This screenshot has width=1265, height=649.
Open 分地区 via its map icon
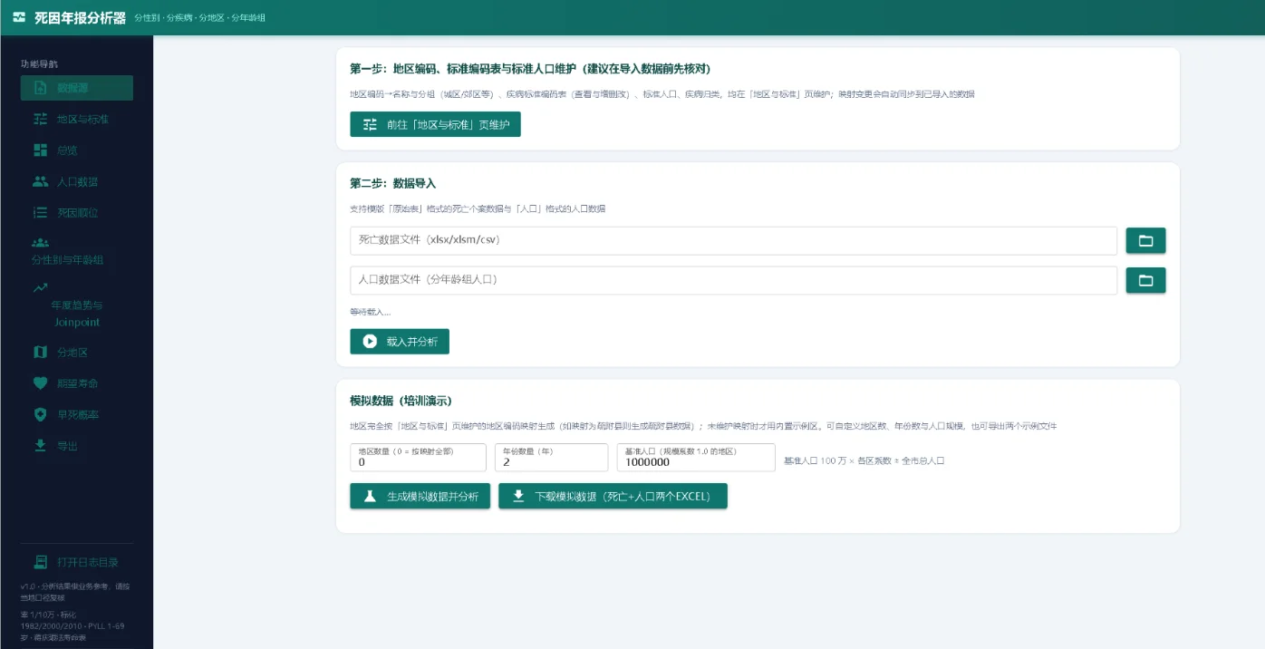pos(40,353)
